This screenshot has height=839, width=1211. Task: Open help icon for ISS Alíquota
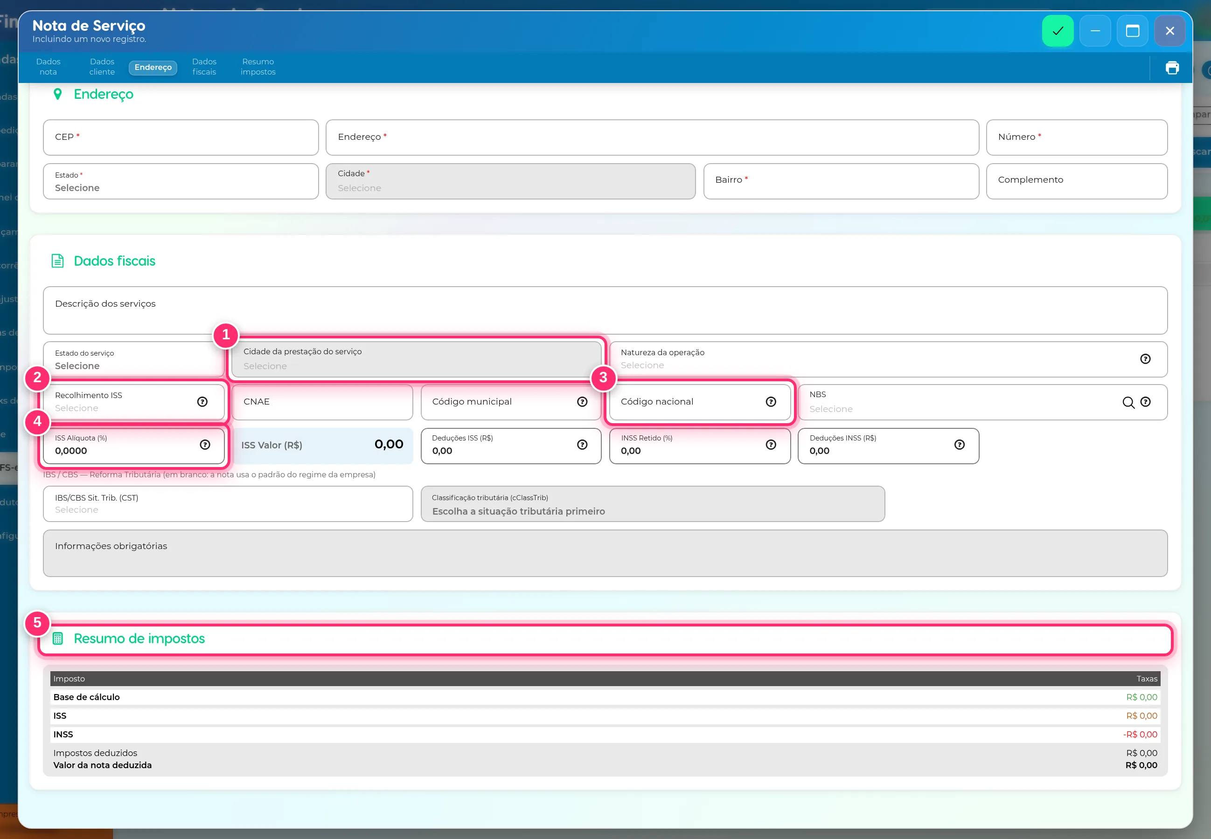coord(205,445)
